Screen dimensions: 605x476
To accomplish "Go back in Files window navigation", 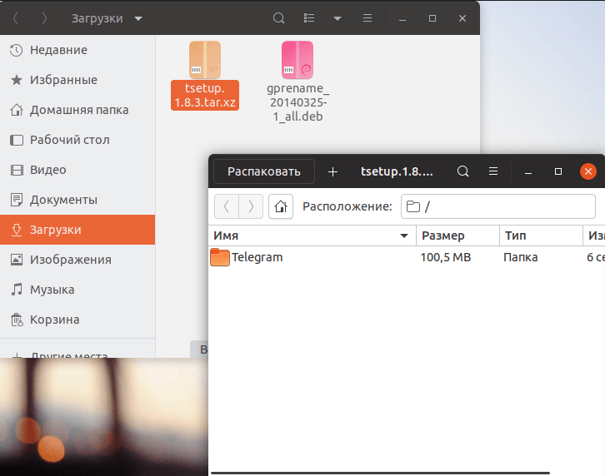I will pos(16,18).
